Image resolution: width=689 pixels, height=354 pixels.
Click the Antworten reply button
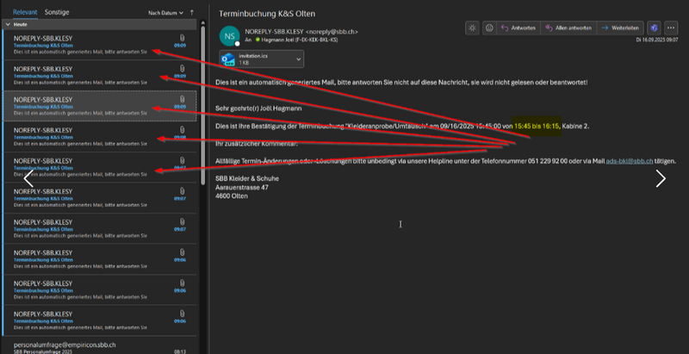click(518, 28)
